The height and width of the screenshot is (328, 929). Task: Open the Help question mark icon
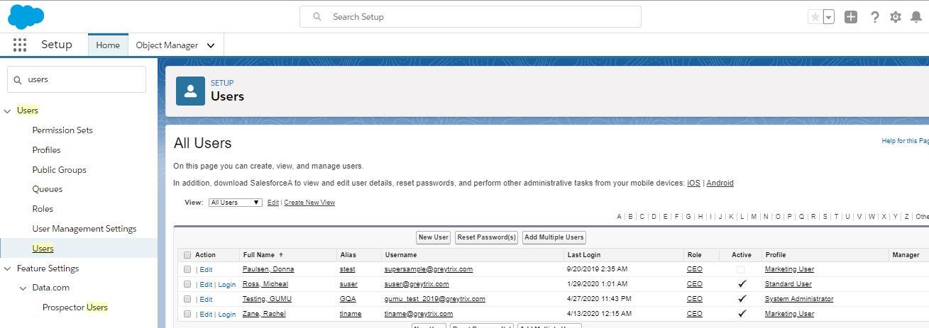coord(875,17)
